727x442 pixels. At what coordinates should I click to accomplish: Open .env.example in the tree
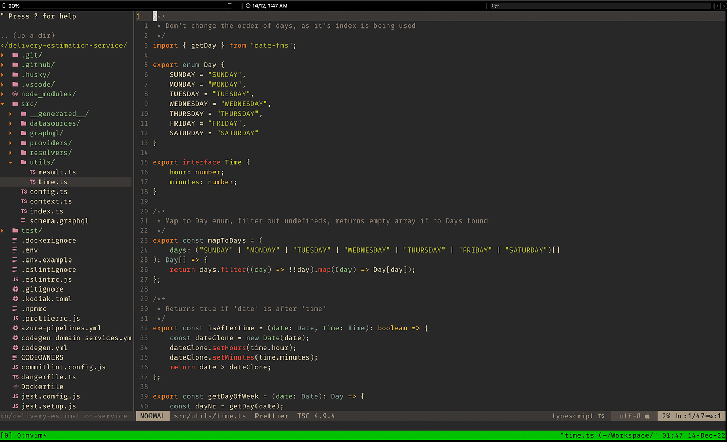[x=47, y=260]
